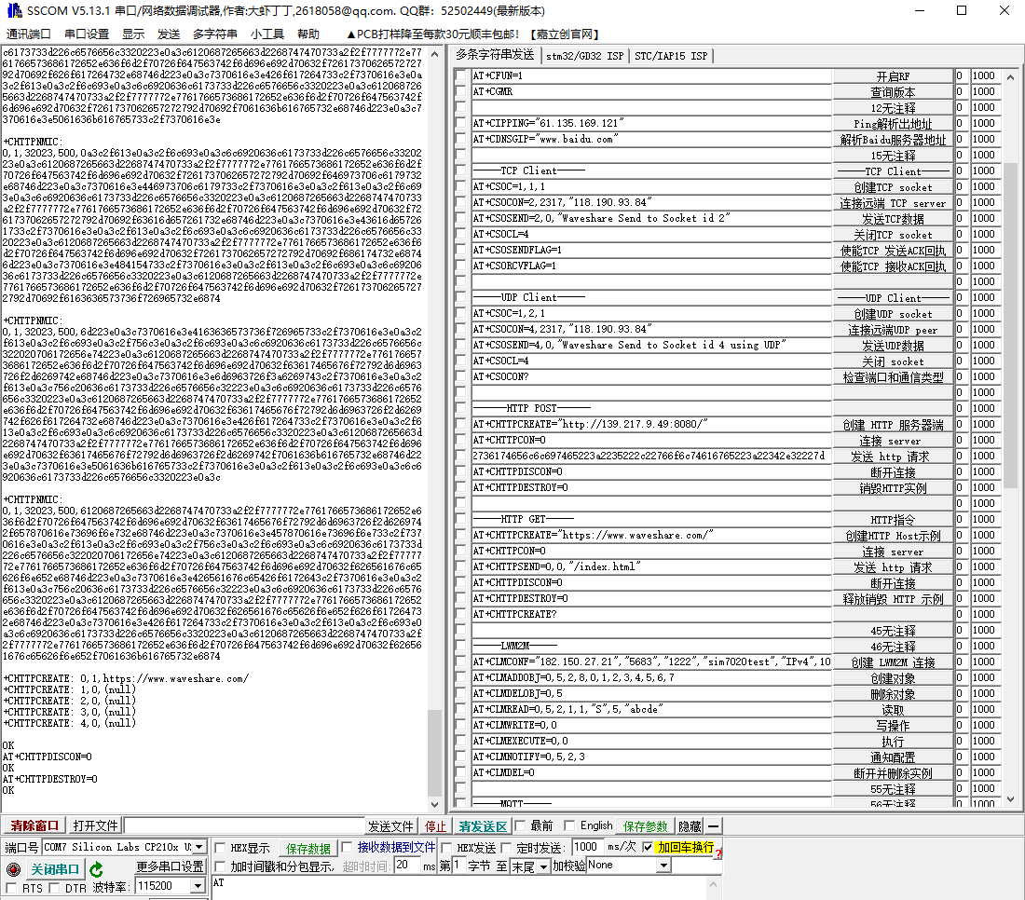Click the 保存数据 button
This screenshot has width=1025, height=900.
307,849
